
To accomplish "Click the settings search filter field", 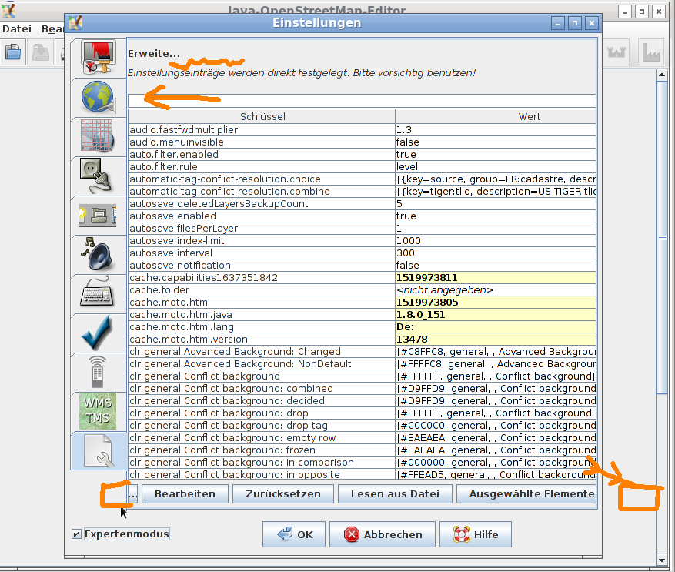I will (362, 100).
